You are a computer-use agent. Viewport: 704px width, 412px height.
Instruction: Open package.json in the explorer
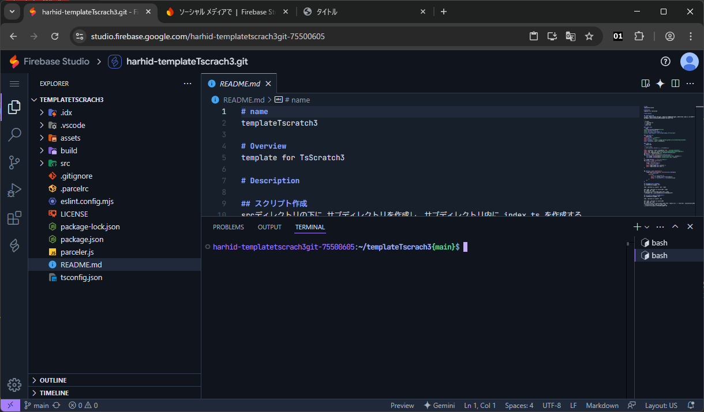tap(82, 239)
